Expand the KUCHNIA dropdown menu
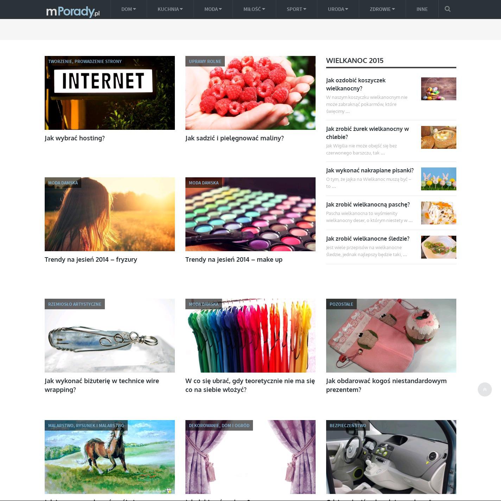Screen dimensions: 501x501 point(170,9)
